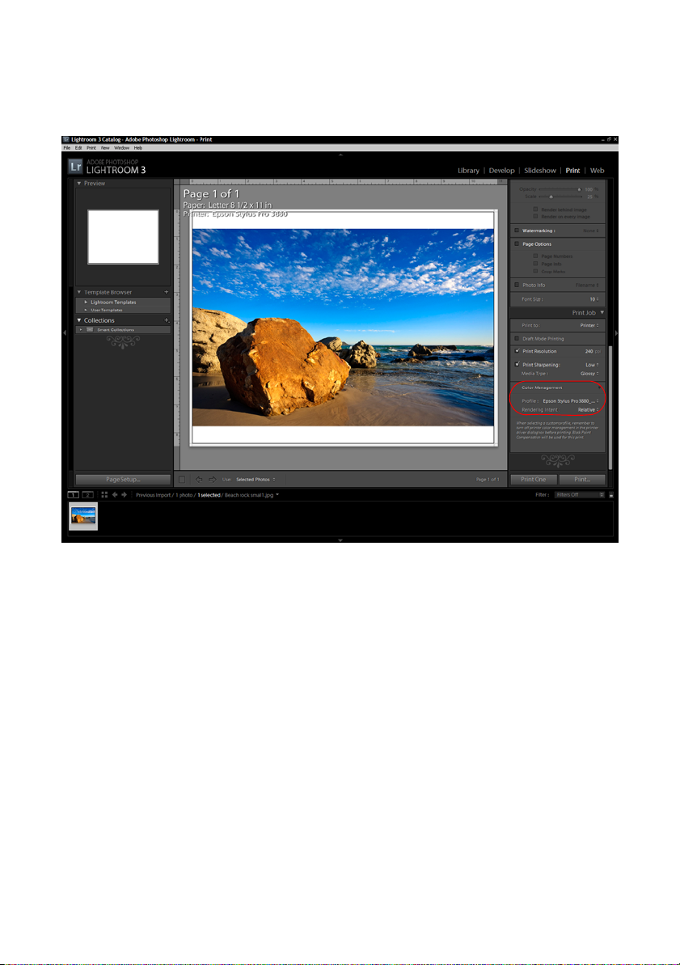Switch to the Slideshow module
Viewport: 680px width, 965px height.
pos(540,171)
